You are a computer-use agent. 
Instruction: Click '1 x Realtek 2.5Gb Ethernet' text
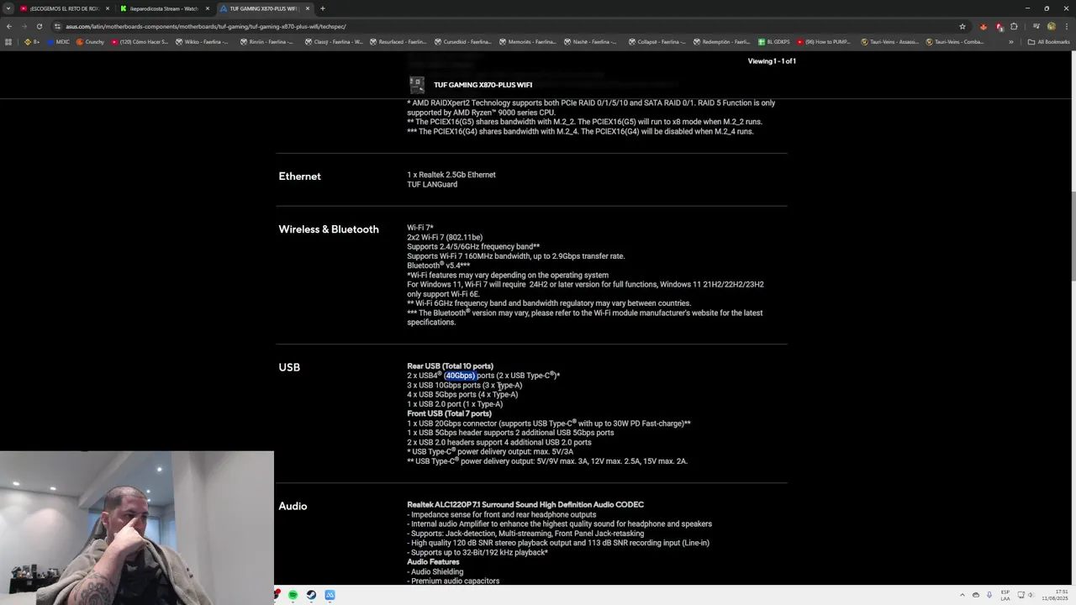coord(451,175)
